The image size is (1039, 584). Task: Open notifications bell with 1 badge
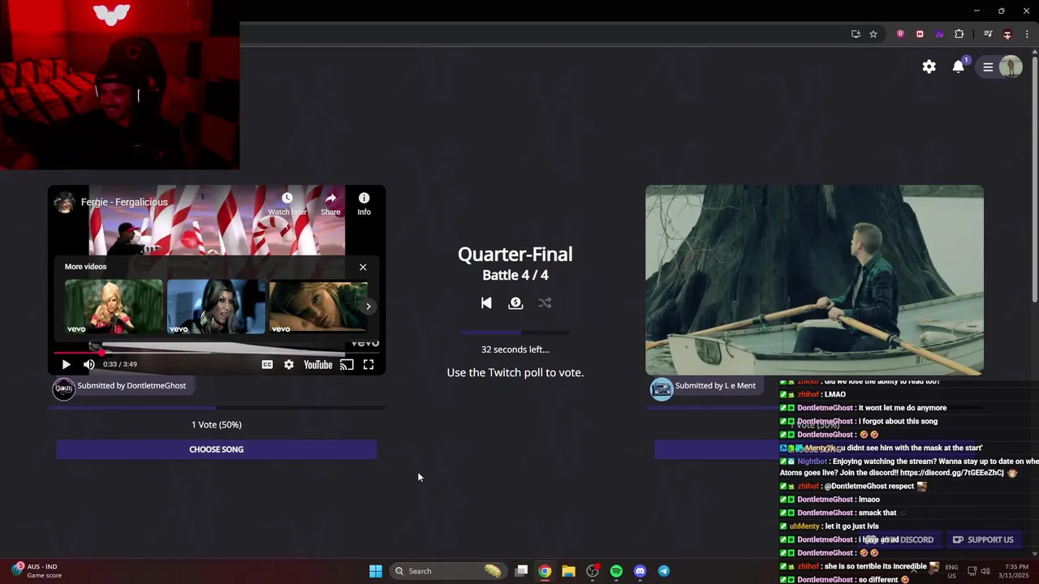pos(959,67)
